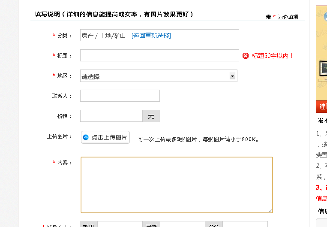Open the 地区 dropdown arrow
The width and height of the screenshot is (327, 227).
232,76
